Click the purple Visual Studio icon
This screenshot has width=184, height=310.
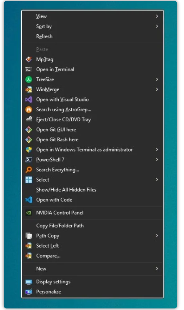(x=29, y=99)
